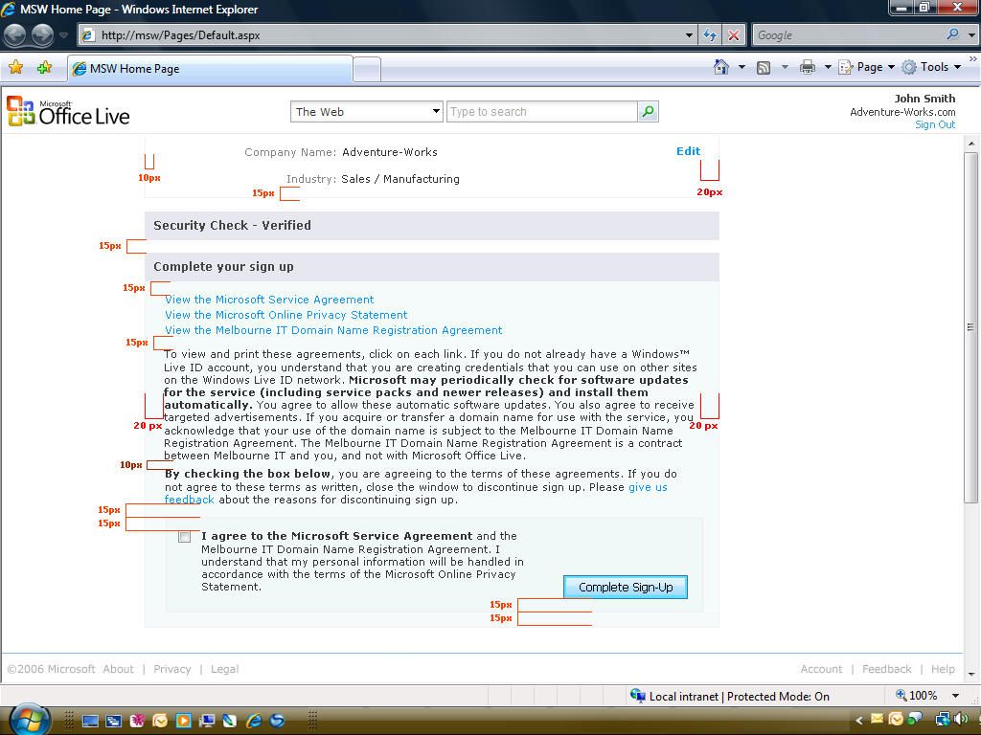Open The Web search scope dropdown
Viewport: 981px width, 735px height.
coord(367,112)
